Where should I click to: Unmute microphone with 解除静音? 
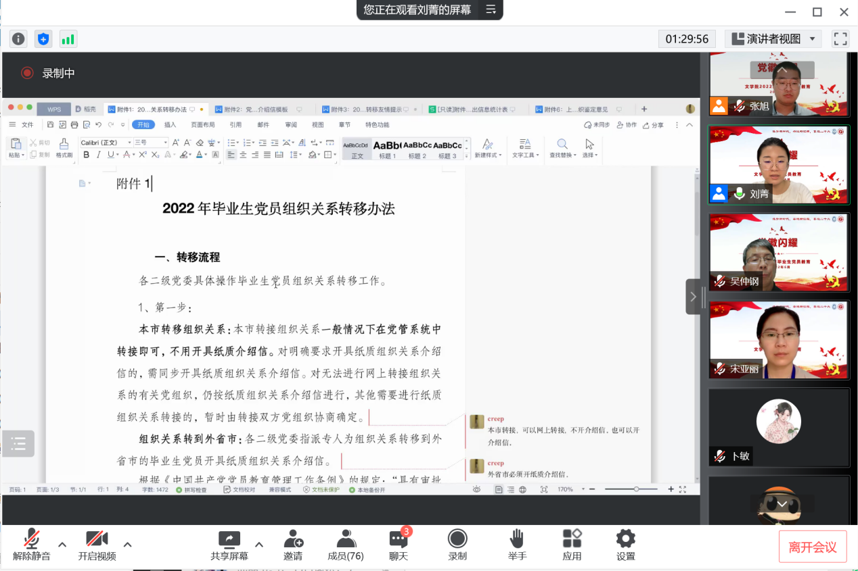pyautogui.click(x=31, y=545)
